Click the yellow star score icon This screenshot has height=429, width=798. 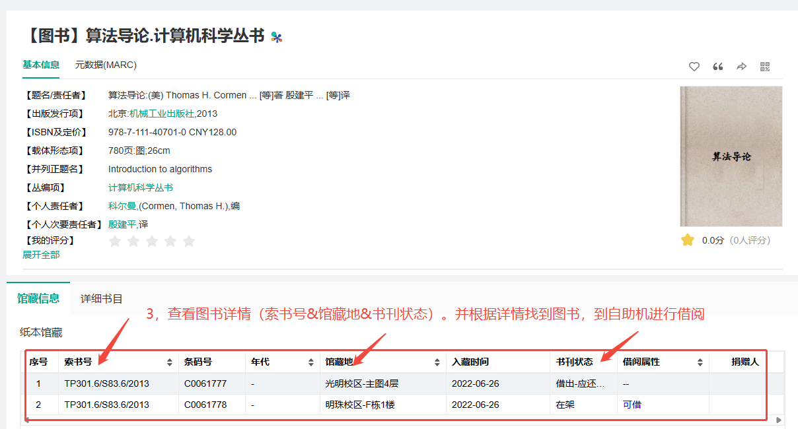click(688, 240)
